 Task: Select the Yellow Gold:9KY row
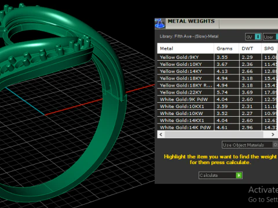pos(218,57)
